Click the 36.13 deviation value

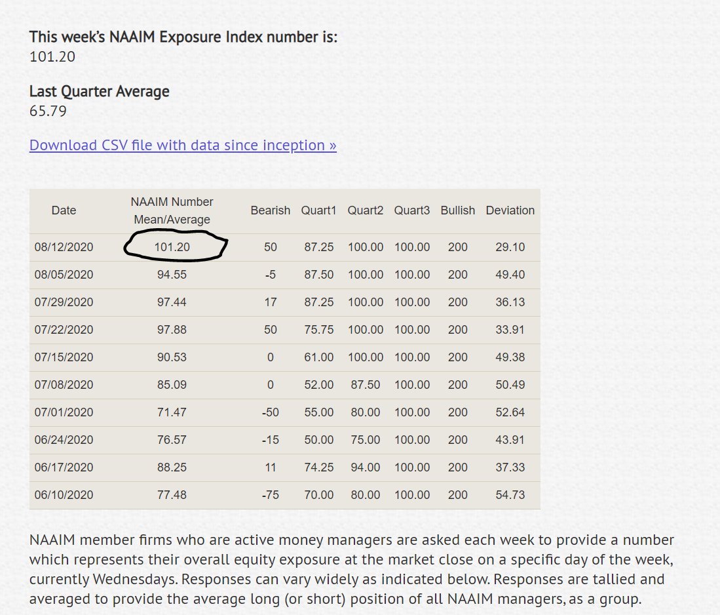tap(510, 302)
